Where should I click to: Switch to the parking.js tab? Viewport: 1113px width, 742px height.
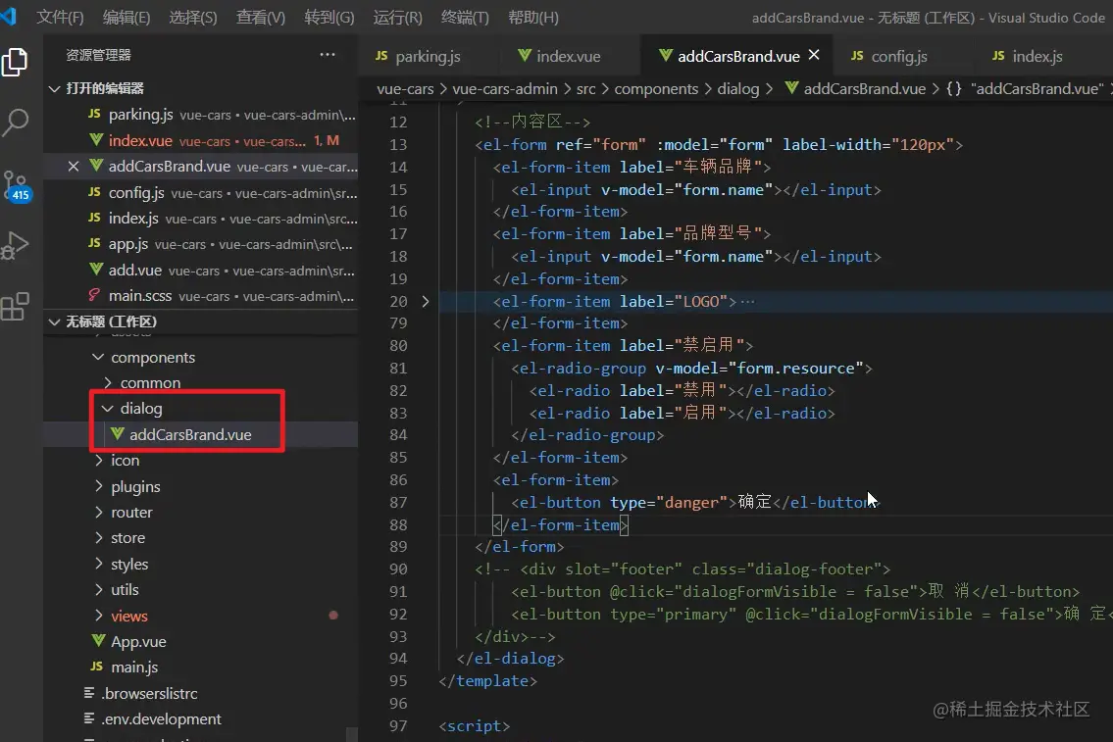428,55
